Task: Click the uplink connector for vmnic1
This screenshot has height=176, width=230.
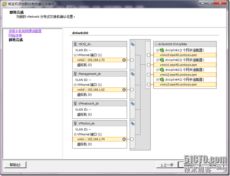Action: pos(148,65)
